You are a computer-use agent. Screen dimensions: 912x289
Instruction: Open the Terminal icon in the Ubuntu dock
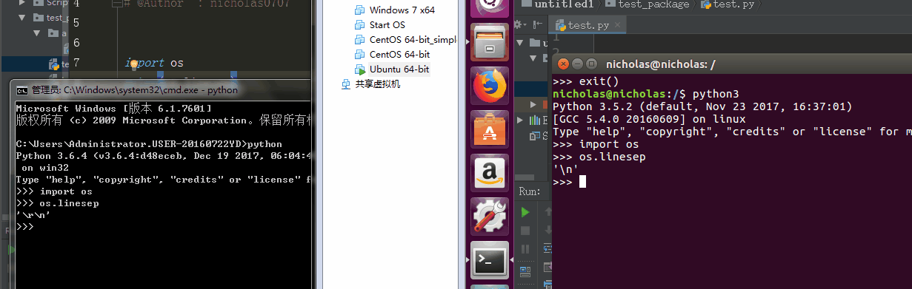tap(490, 259)
